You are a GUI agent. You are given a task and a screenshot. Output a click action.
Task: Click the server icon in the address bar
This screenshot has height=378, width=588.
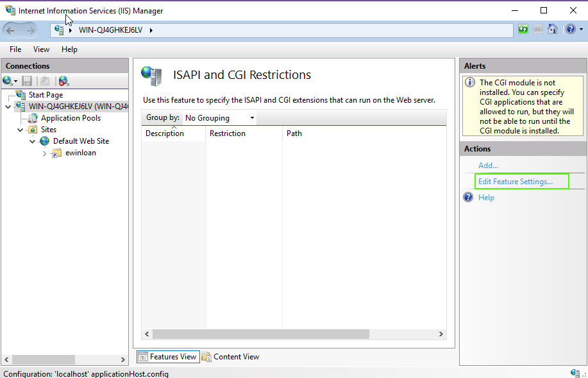(59, 30)
